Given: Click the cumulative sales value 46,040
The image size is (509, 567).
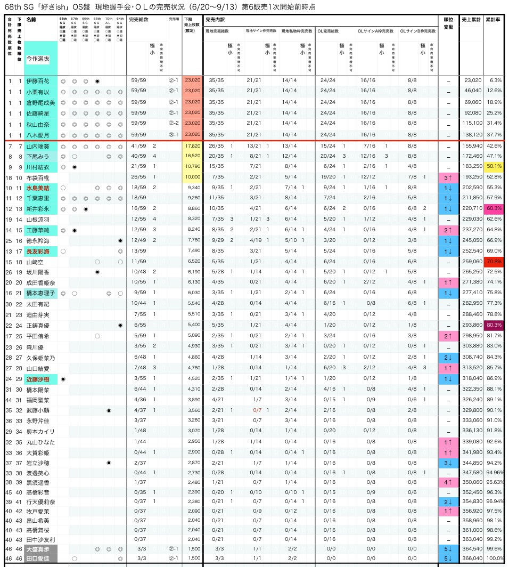Looking at the screenshot, I should click(473, 91).
